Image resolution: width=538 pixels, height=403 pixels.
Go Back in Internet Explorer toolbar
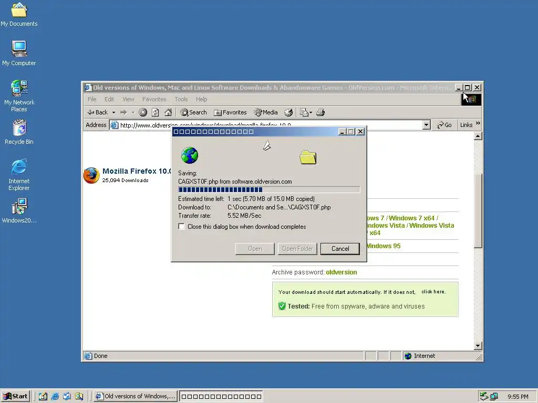[98, 112]
